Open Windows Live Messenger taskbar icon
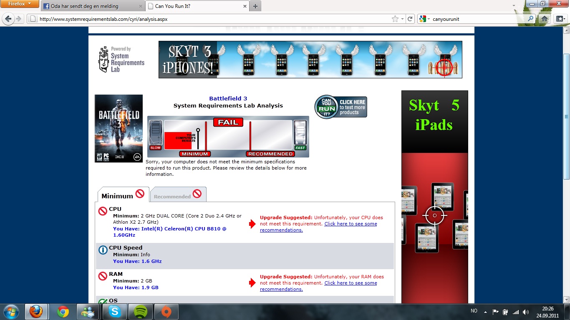The width and height of the screenshot is (570, 320). pyautogui.click(x=88, y=312)
